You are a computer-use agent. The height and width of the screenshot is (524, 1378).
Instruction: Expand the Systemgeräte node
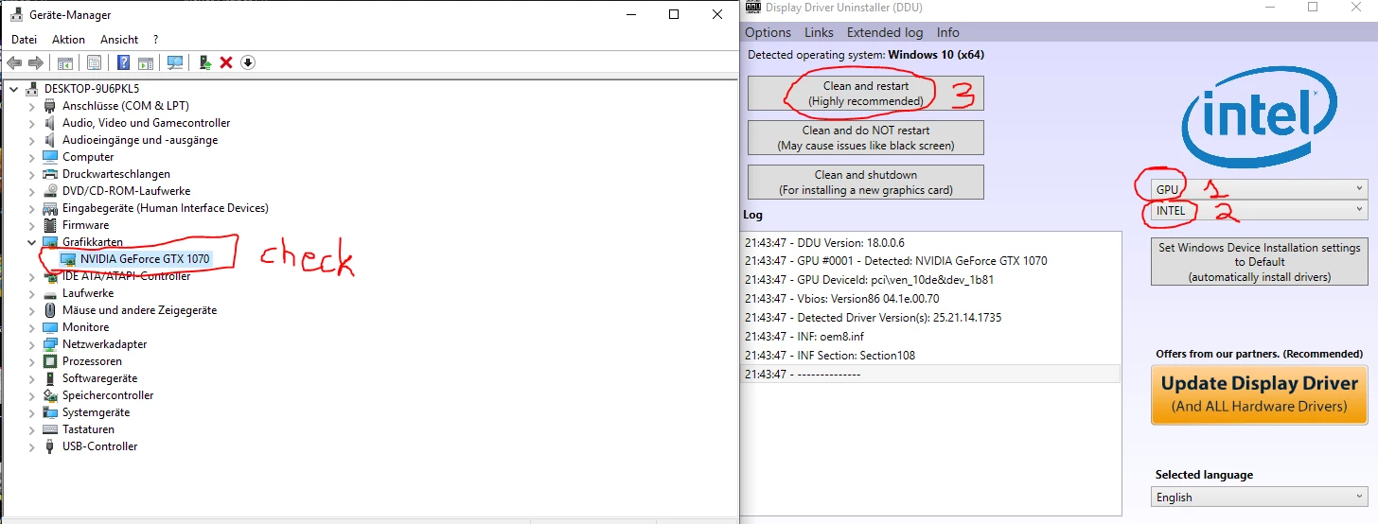point(31,412)
